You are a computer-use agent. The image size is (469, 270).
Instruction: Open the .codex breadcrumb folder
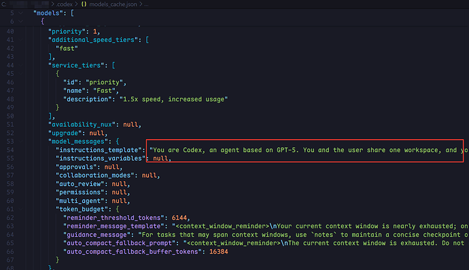click(65, 4)
